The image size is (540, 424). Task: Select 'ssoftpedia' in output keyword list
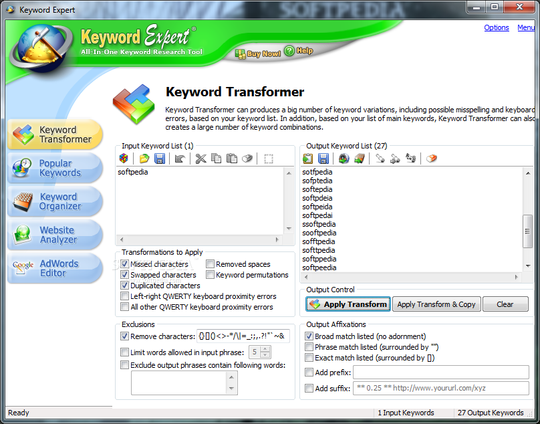319,224
